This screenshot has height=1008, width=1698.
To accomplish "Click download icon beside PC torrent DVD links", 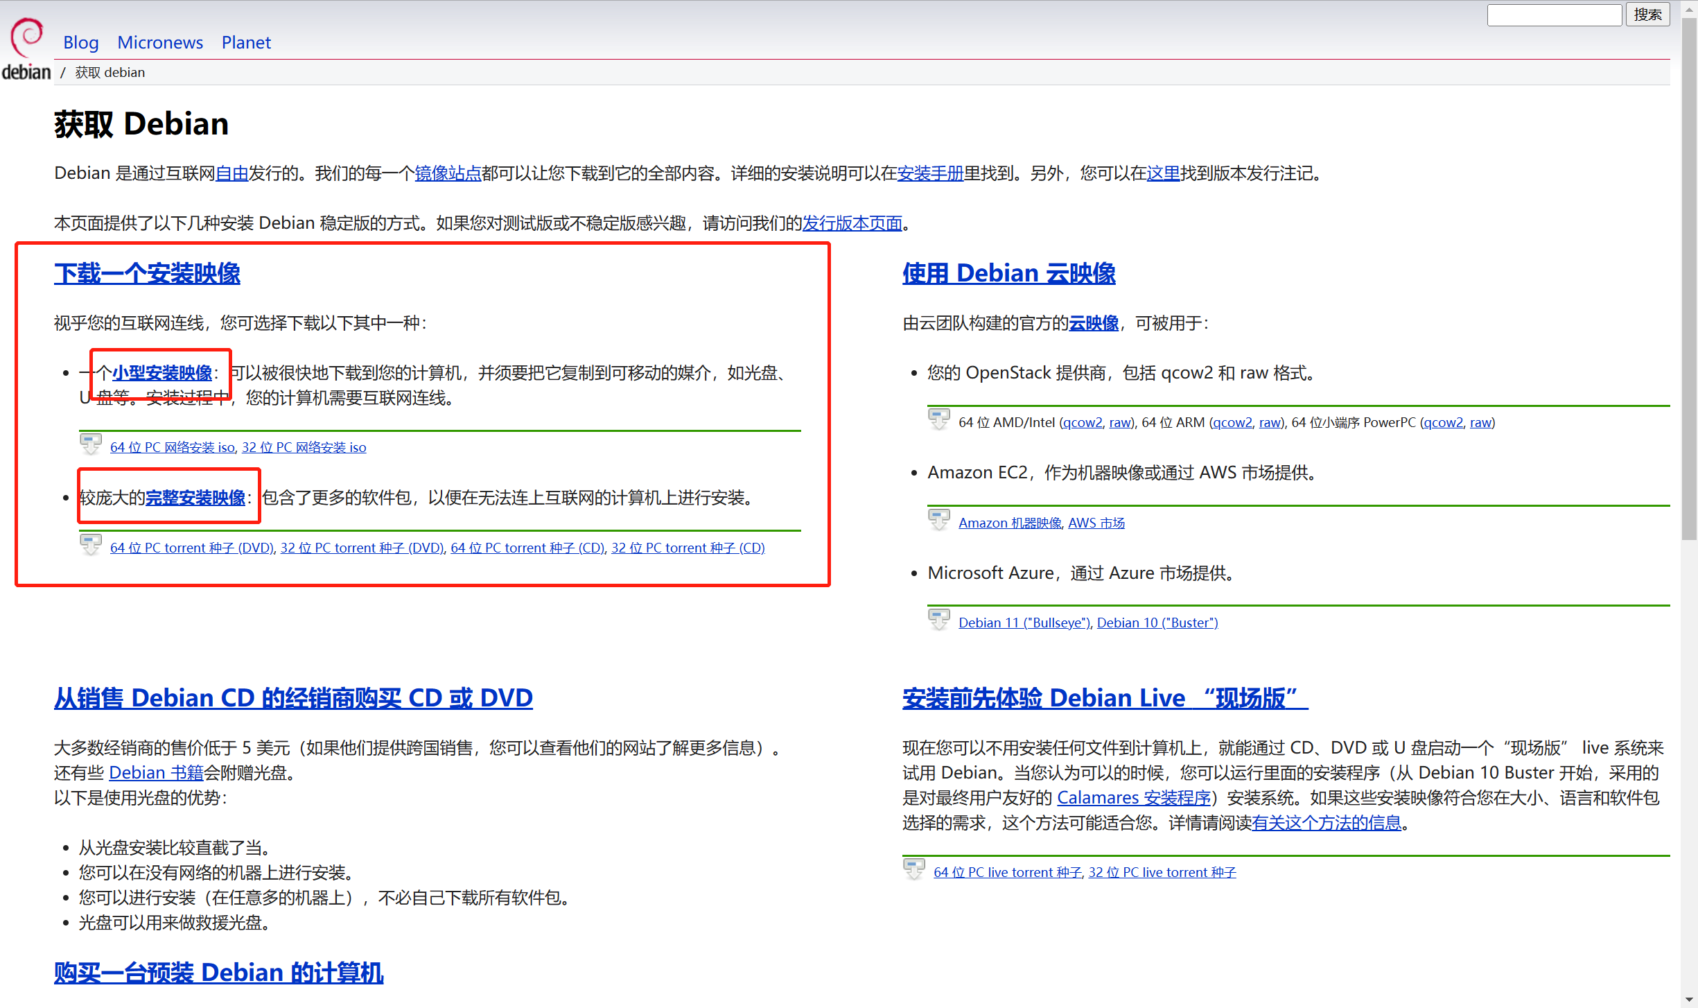I will [91, 545].
